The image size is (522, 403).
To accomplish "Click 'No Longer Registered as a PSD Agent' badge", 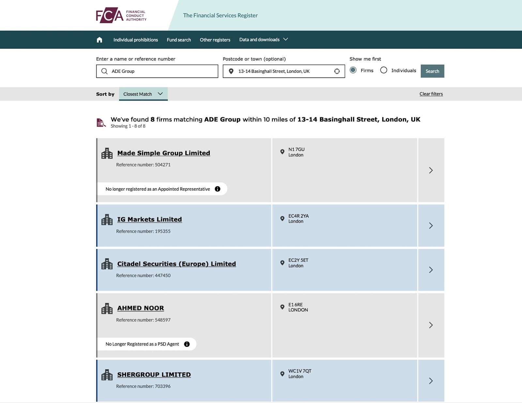I will coord(147,344).
